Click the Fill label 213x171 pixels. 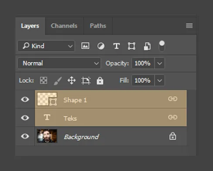tap(124, 80)
